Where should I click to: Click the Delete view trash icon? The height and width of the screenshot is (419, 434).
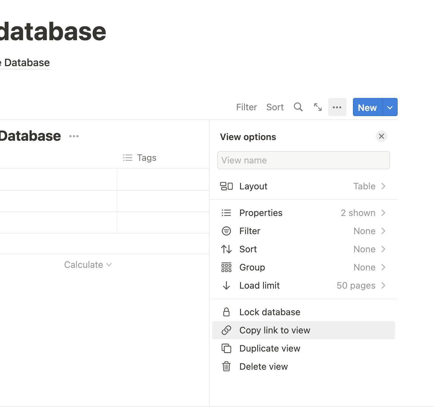(x=226, y=366)
